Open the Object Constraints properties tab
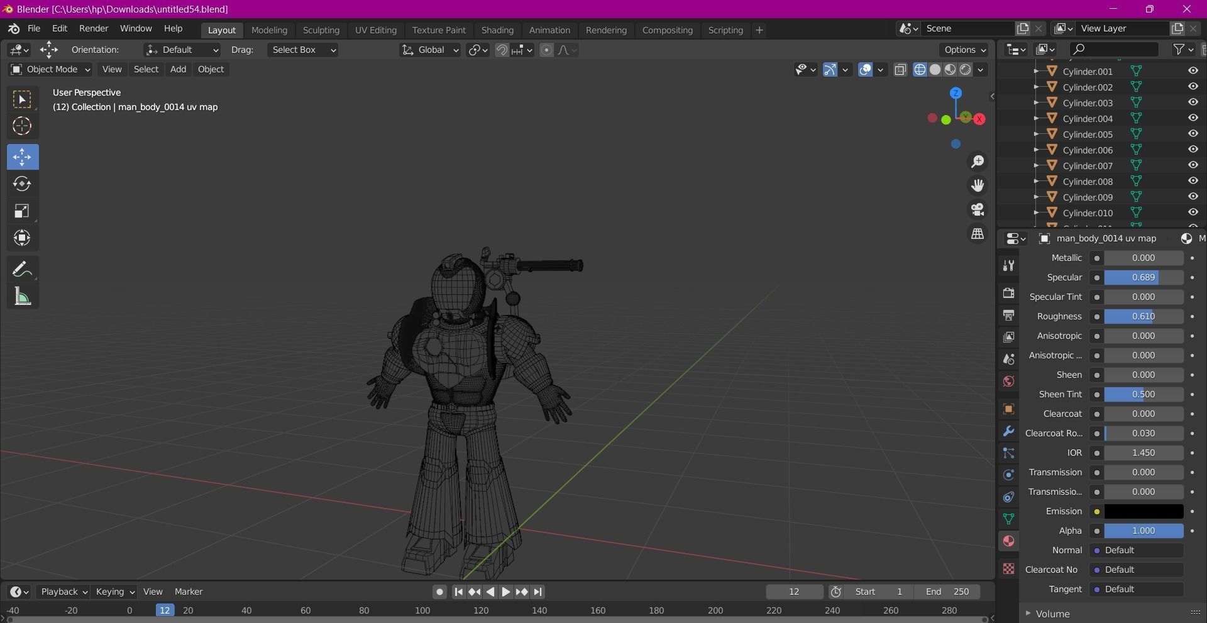The width and height of the screenshot is (1207, 623). (x=1008, y=497)
